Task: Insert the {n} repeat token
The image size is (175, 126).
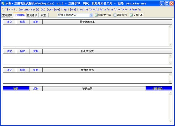Action: pos(38,10)
